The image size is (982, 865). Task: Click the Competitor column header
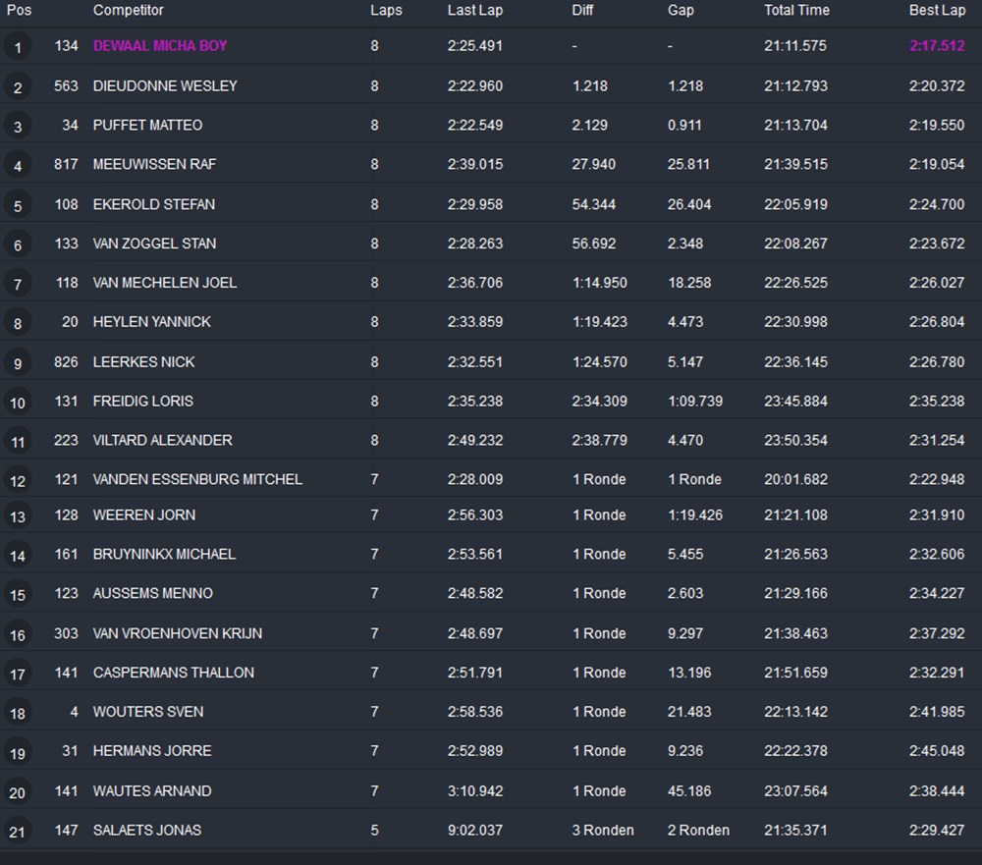tap(129, 10)
